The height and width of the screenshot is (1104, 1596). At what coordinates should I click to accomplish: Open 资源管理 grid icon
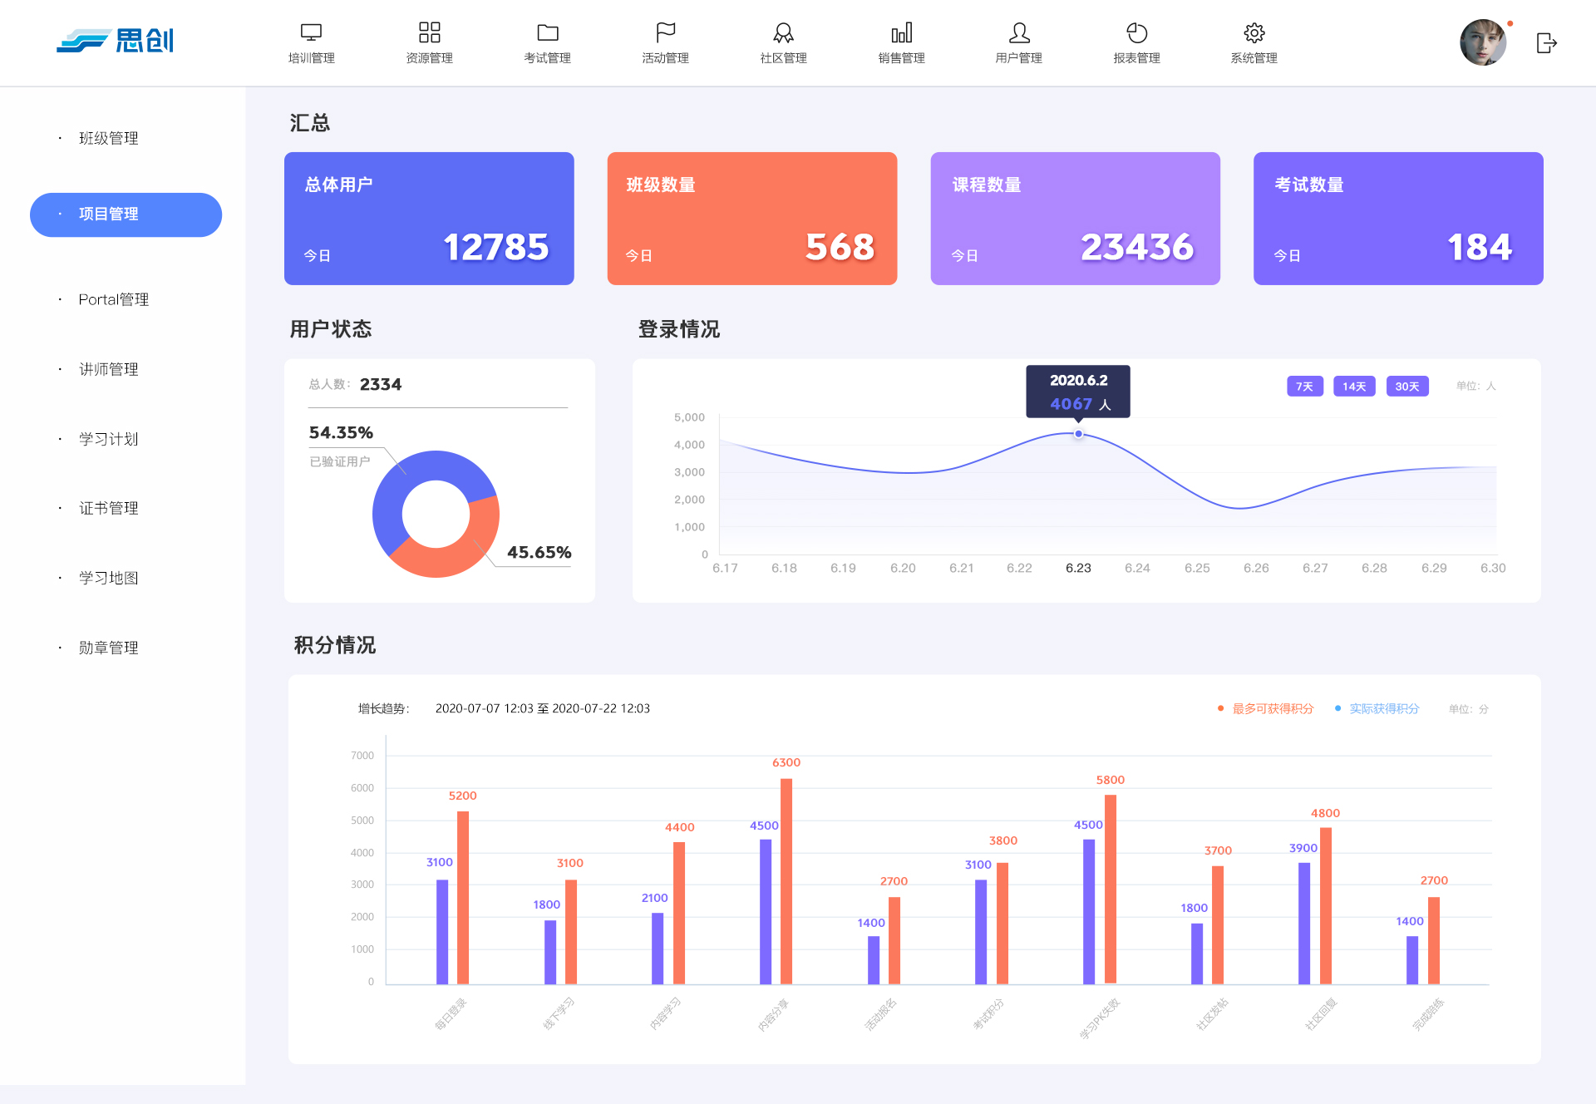[429, 33]
